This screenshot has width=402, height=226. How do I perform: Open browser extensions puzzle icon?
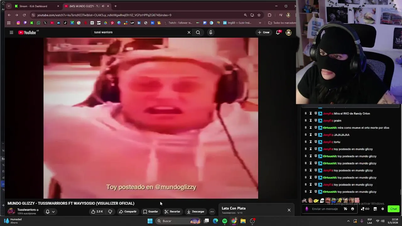tap(269, 15)
